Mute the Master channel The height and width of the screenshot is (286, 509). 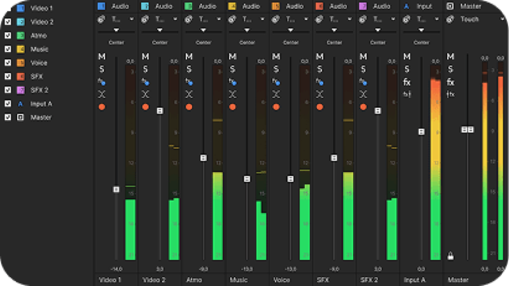(x=450, y=57)
